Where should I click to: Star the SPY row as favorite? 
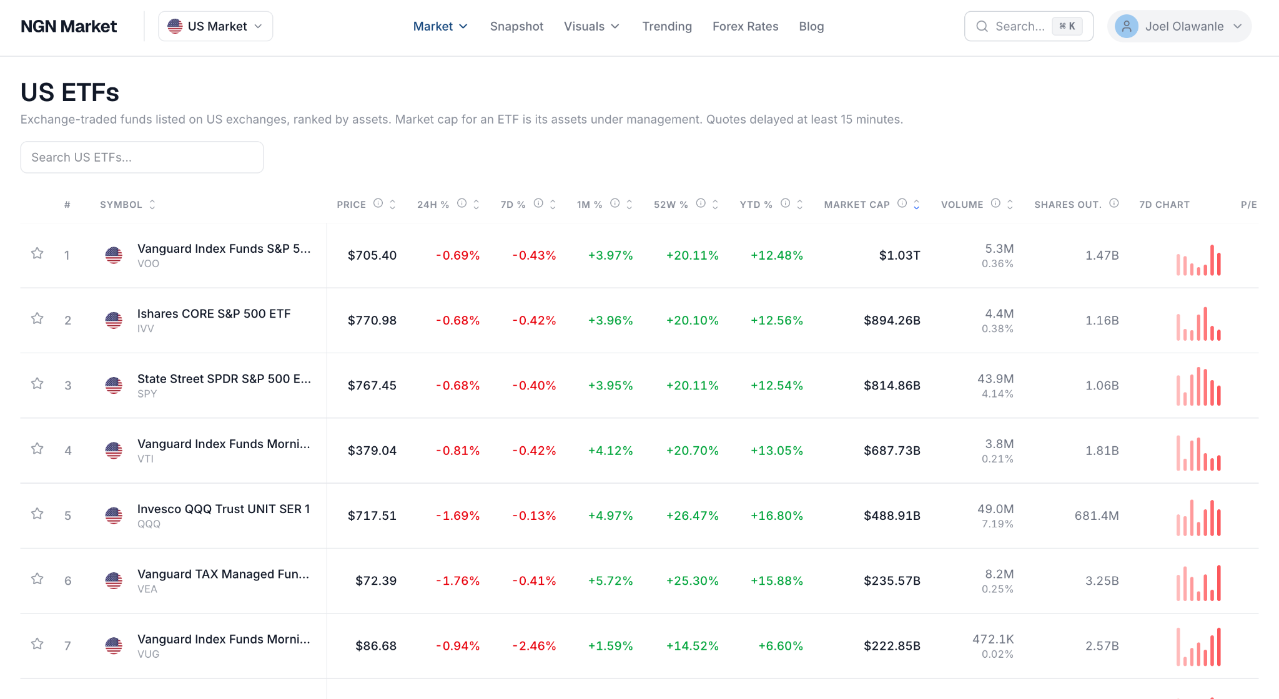coord(37,384)
